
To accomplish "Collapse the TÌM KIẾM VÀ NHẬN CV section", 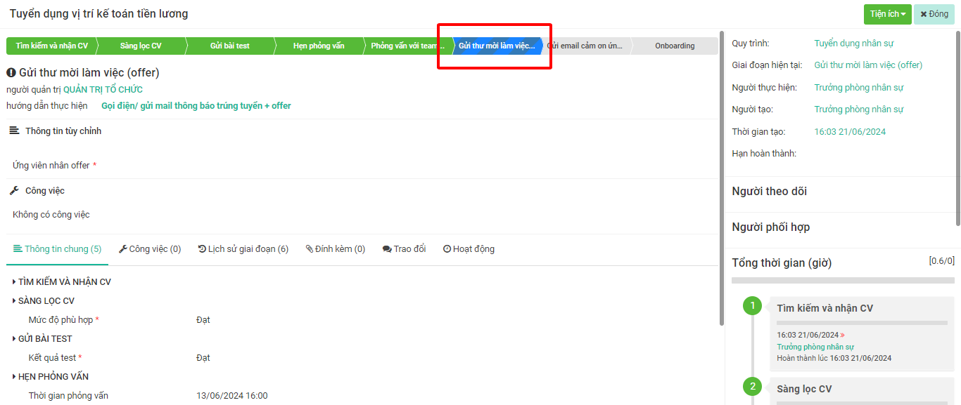I will click(15, 282).
